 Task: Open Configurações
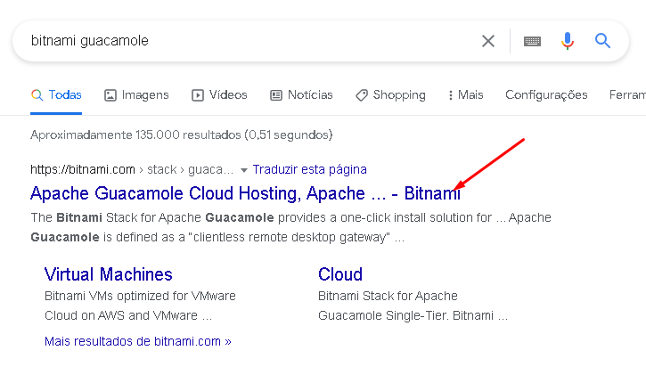(x=546, y=95)
